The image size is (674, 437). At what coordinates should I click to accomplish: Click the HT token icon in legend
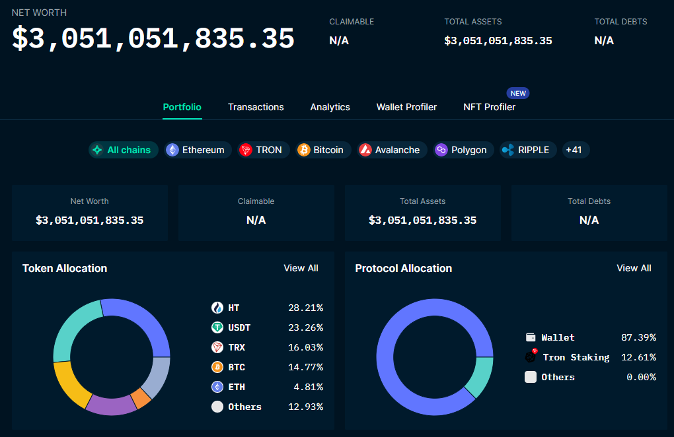217,308
